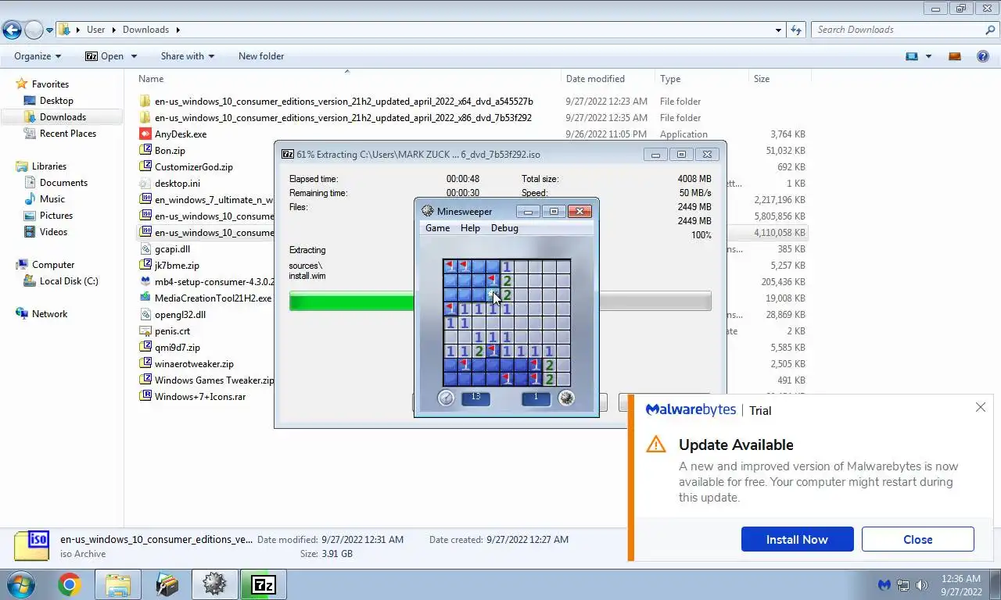Image resolution: width=1001 pixels, height=600 pixels.
Task: Click the Malwarebytes warning triangle icon
Action: click(656, 445)
